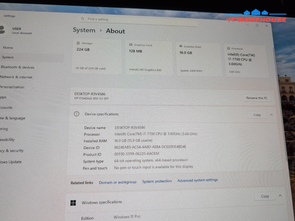Click the user avatar icon
Screen dimensions: 295x221
coord(2,30)
